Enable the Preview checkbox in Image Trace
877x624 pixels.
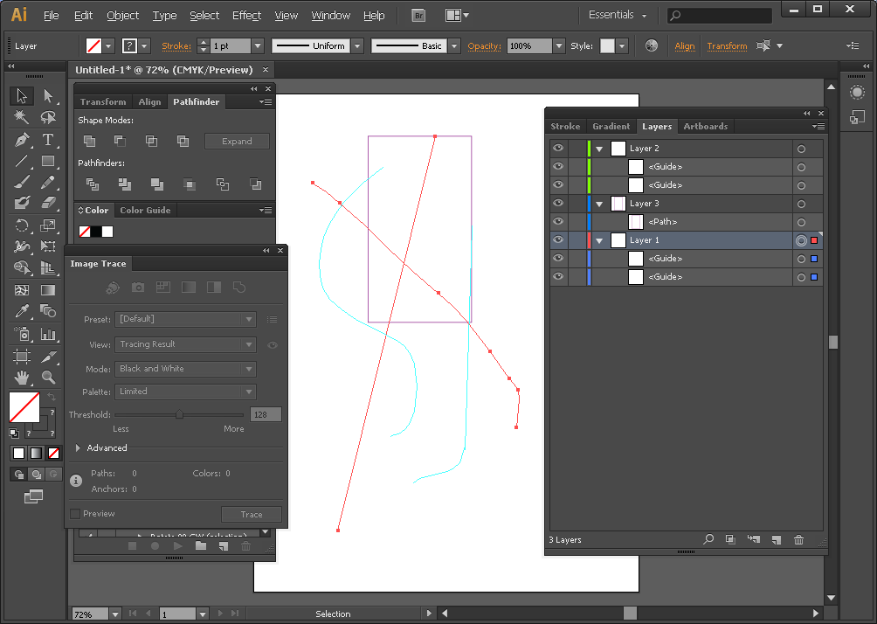(75, 514)
